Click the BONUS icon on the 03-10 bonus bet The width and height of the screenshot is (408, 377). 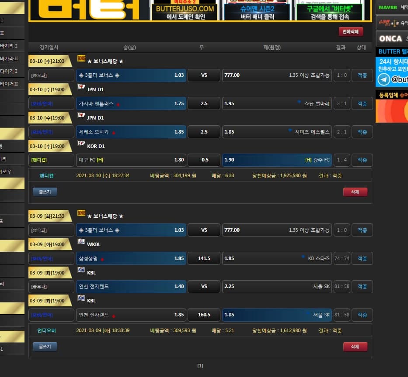coord(81,58)
